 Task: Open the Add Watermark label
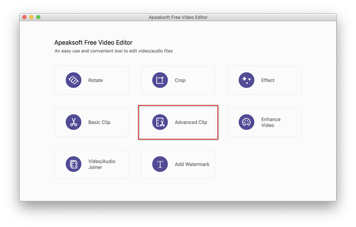(192, 164)
